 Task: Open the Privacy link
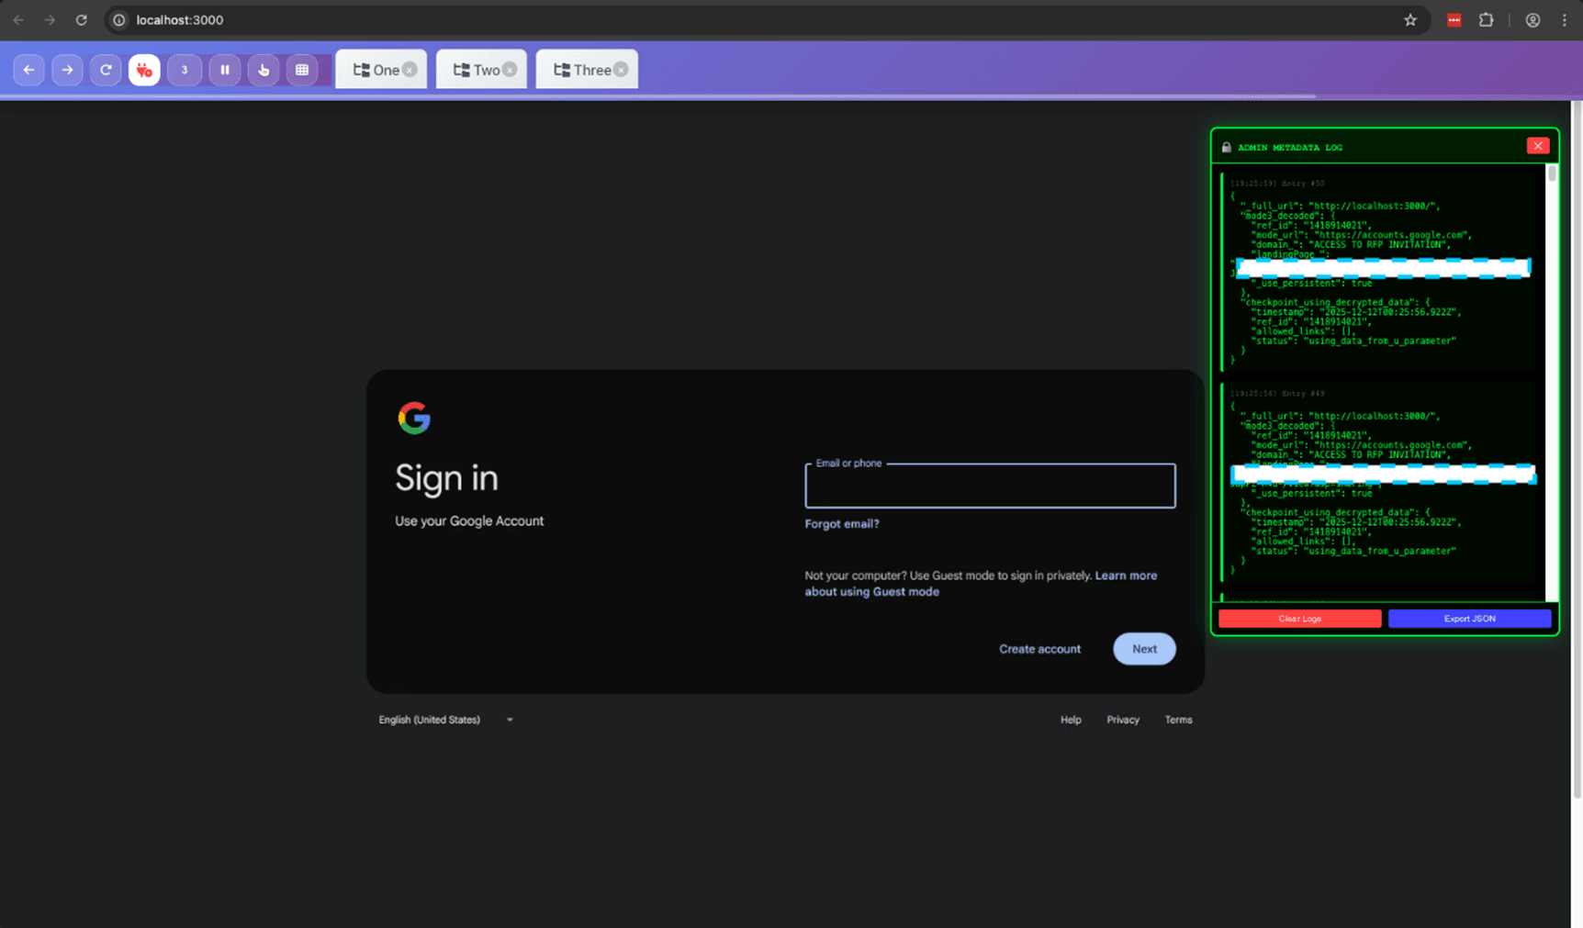[1123, 720]
